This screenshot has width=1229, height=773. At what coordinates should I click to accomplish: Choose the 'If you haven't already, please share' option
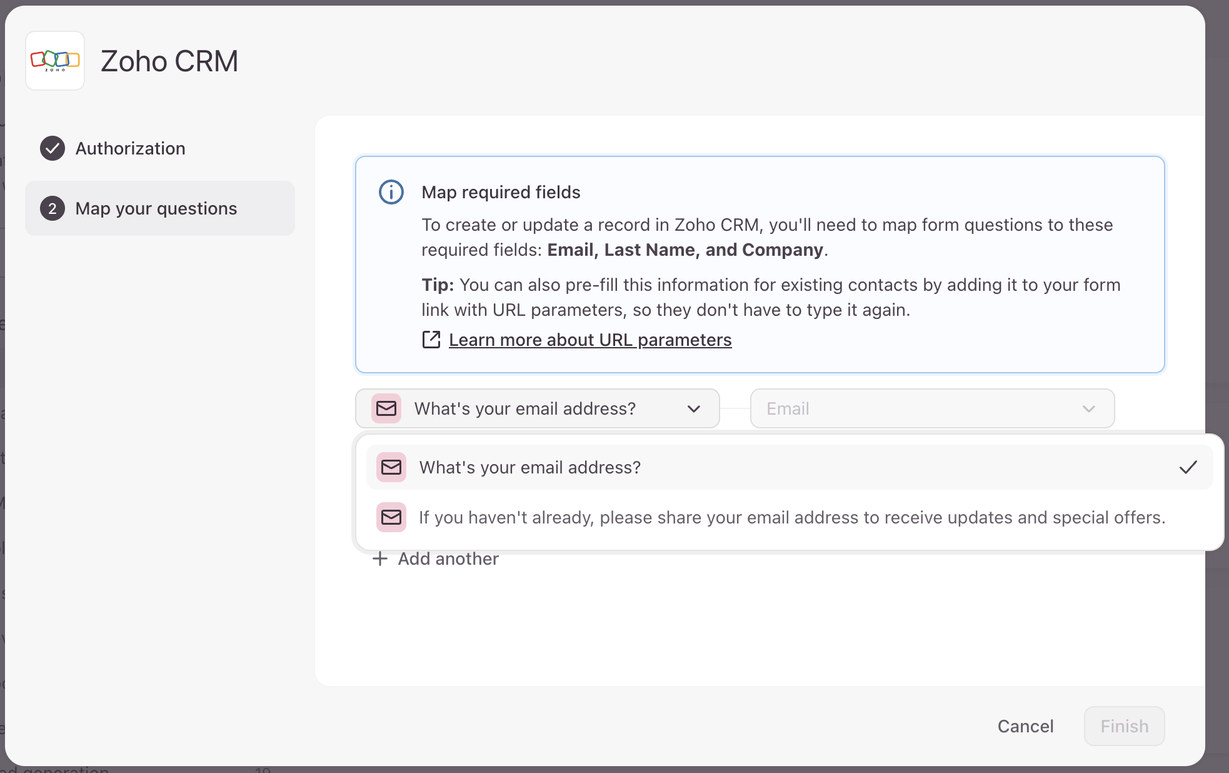790,517
